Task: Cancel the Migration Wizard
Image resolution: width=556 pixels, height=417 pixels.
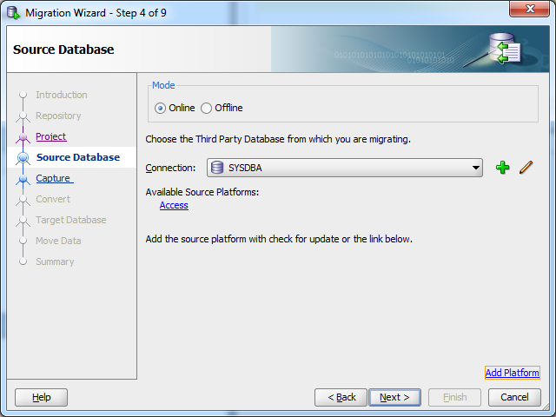Action: click(514, 397)
